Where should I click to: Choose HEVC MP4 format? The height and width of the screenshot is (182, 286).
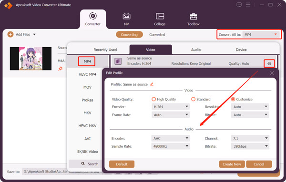point(87,74)
